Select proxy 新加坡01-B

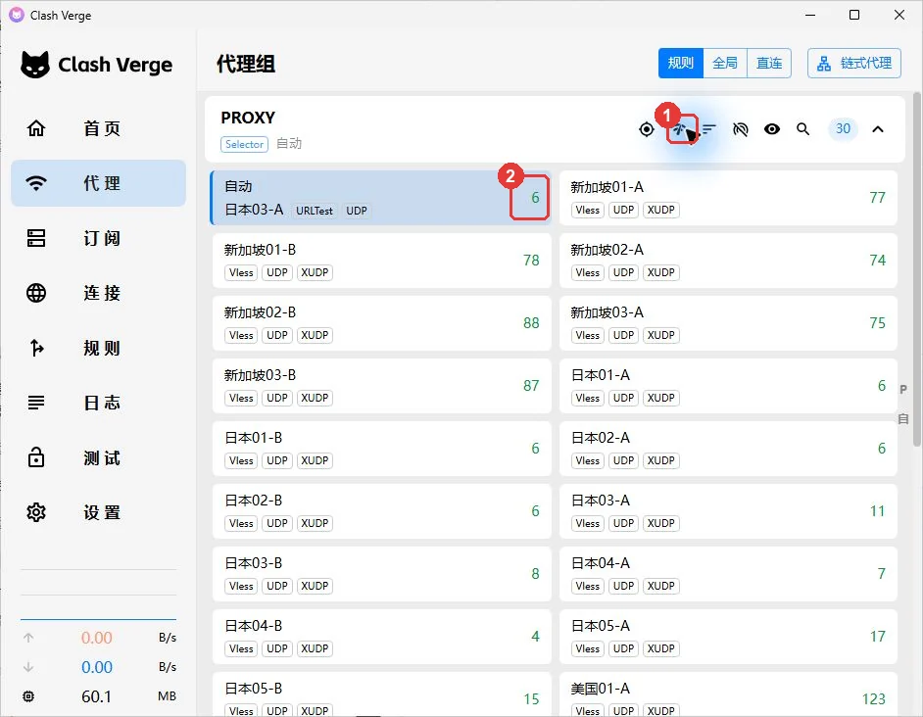pos(381,261)
